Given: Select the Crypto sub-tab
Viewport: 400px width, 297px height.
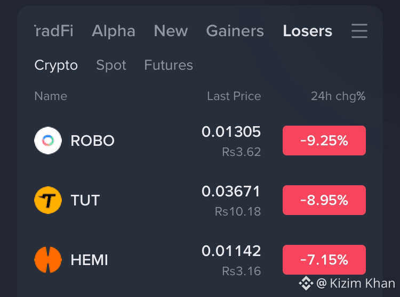Looking at the screenshot, I should (56, 65).
